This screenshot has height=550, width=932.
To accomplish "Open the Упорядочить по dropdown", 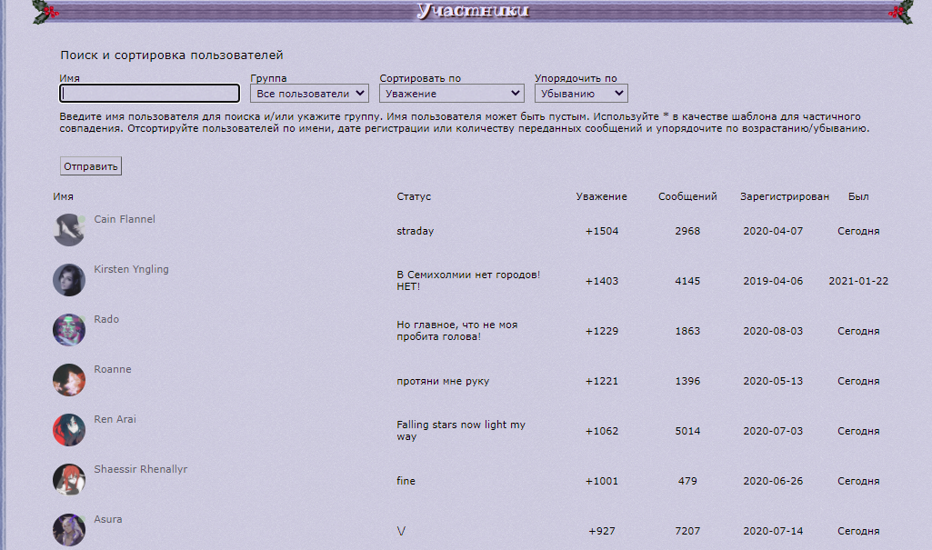I will coord(581,94).
